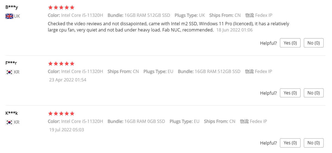The image size is (332, 153).
Task: Vote No on K***k's review
Action: [314, 143]
